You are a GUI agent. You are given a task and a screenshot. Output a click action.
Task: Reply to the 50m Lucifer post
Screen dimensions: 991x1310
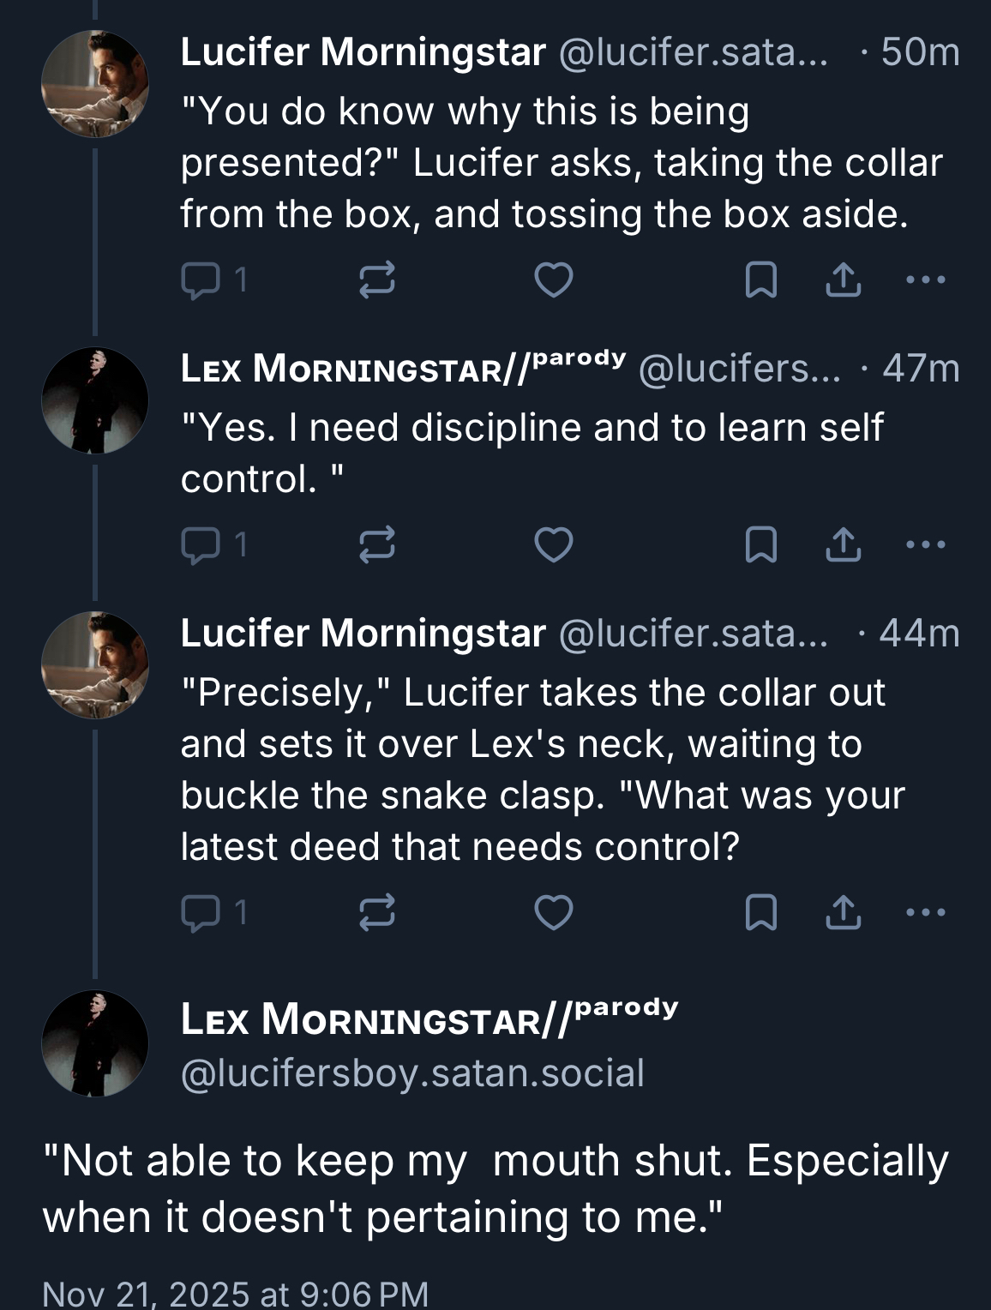[201, 280]
